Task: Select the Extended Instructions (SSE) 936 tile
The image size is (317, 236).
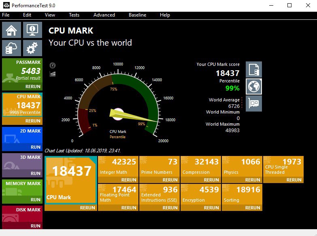Action: click(x=160, y=194)
